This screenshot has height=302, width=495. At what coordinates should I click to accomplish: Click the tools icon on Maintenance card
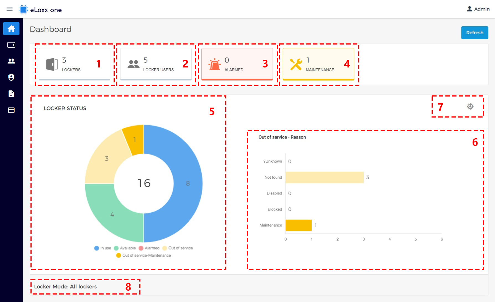pos(296,64)
